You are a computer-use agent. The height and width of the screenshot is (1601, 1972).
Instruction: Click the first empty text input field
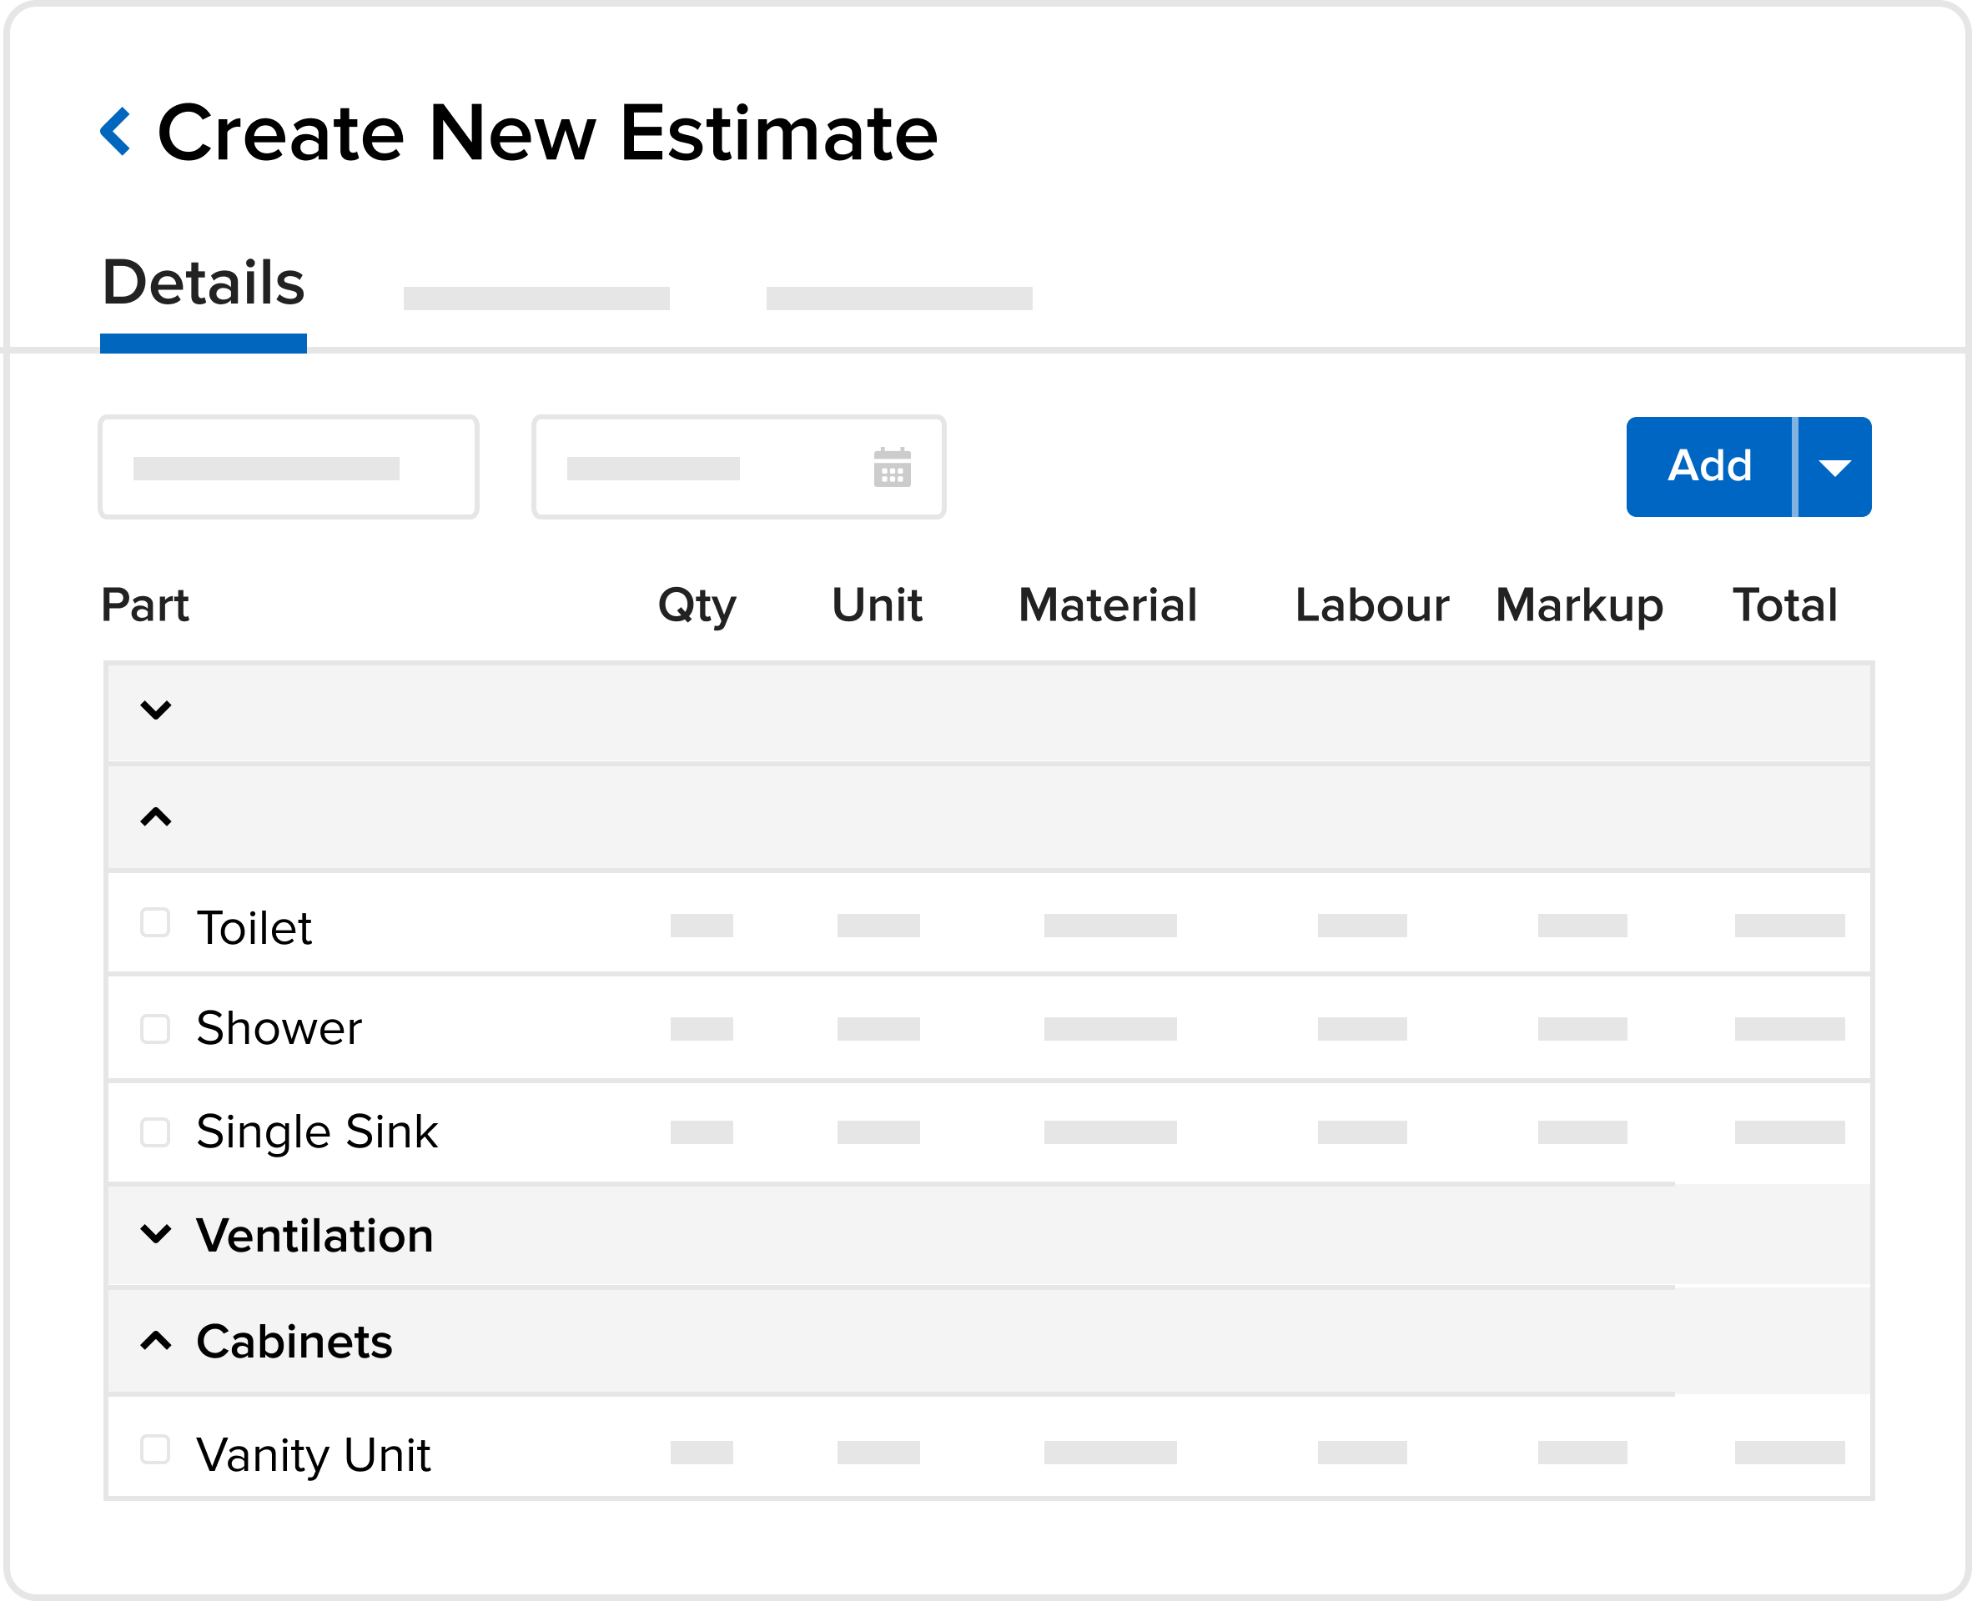point(288,468)
